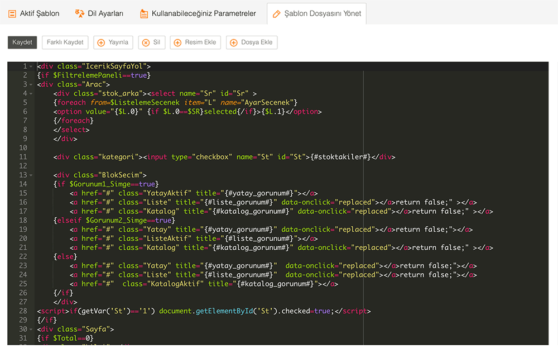The width and height of the screenshot is (558, 353).
Task: Click on getElementById in line 28
Action: pyautogui.click(x=224, y=311)
